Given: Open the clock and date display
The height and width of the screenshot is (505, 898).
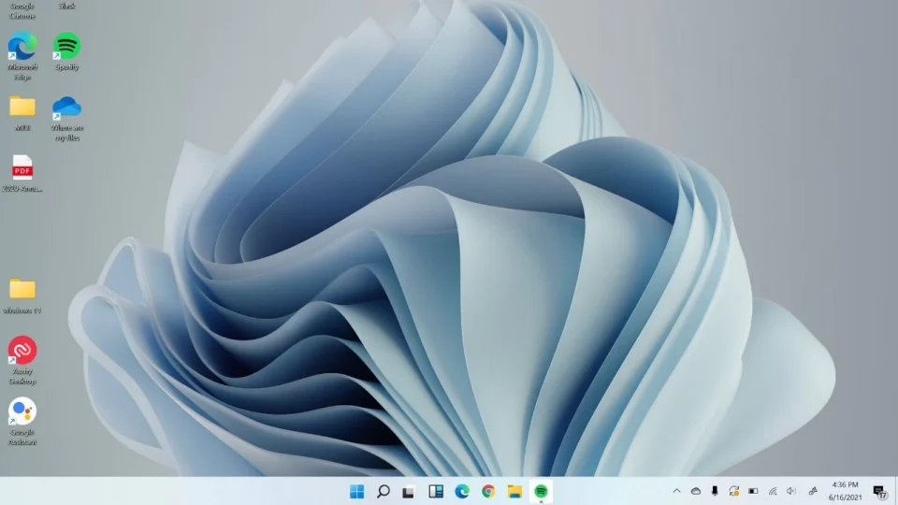Looking at the screenshot, I should pyautogui.click(x=845, y=491).
